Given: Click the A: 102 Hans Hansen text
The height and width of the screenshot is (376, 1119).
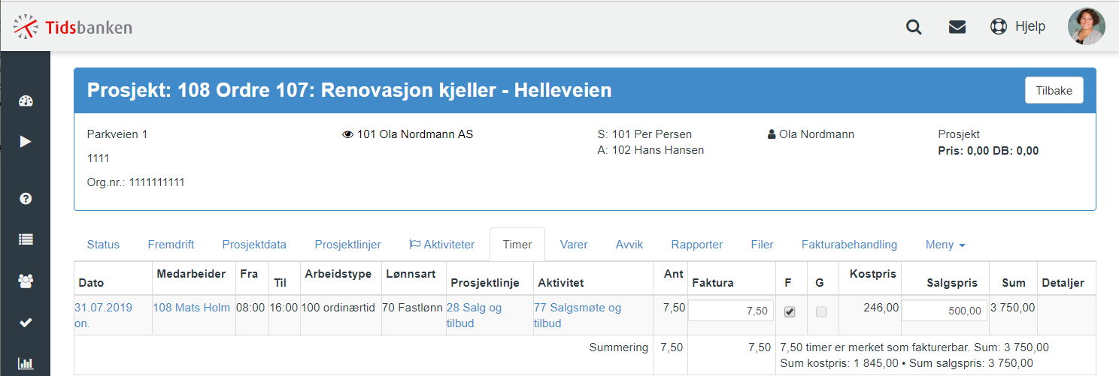Looking at the screenshot, I should (x=650, y=150).
